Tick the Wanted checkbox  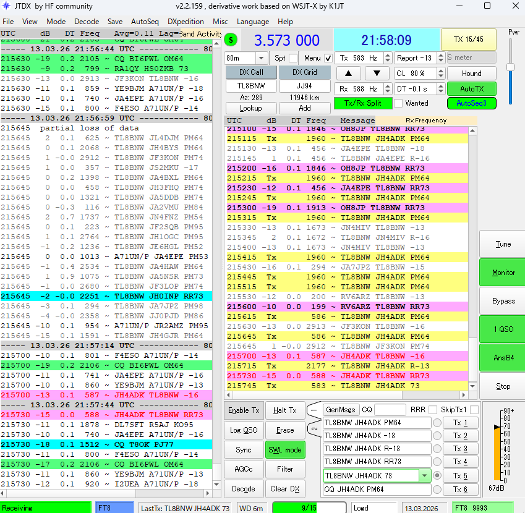point(398,103)
